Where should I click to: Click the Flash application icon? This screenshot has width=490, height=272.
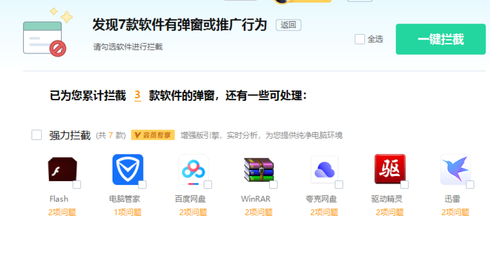click(63, 169)
